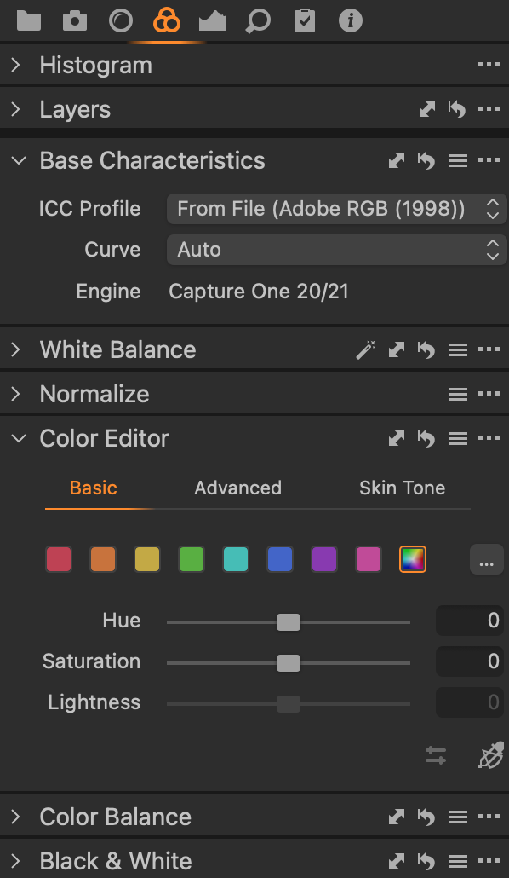Open the Library folder tool tab
Screen dimensions: 509x878
point(29,20)
